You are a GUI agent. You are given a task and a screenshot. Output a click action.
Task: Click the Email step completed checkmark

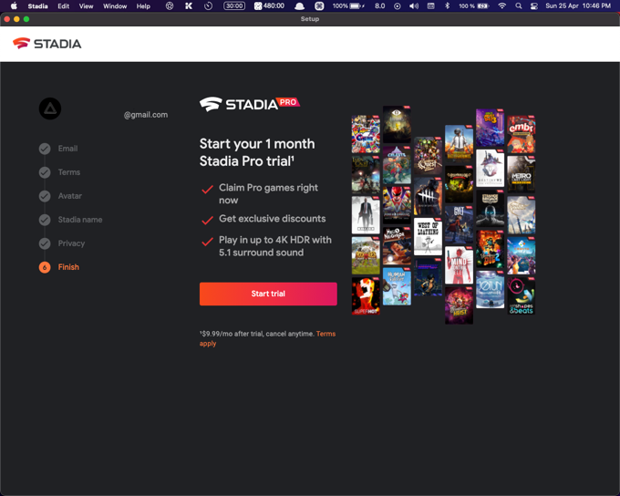pos(45,149)
